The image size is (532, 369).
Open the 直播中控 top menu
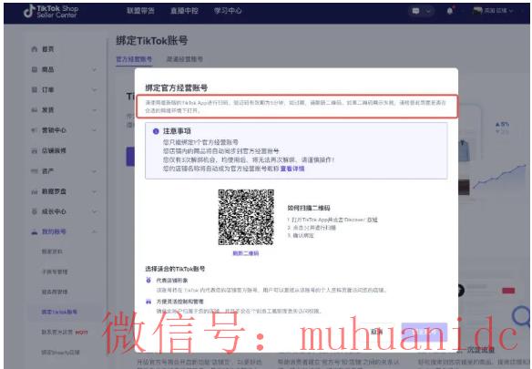click(184, 11)
